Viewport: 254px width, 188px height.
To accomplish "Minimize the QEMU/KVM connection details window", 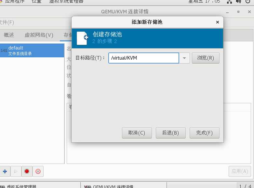I will pyautogui.click(x=227, y=12).
